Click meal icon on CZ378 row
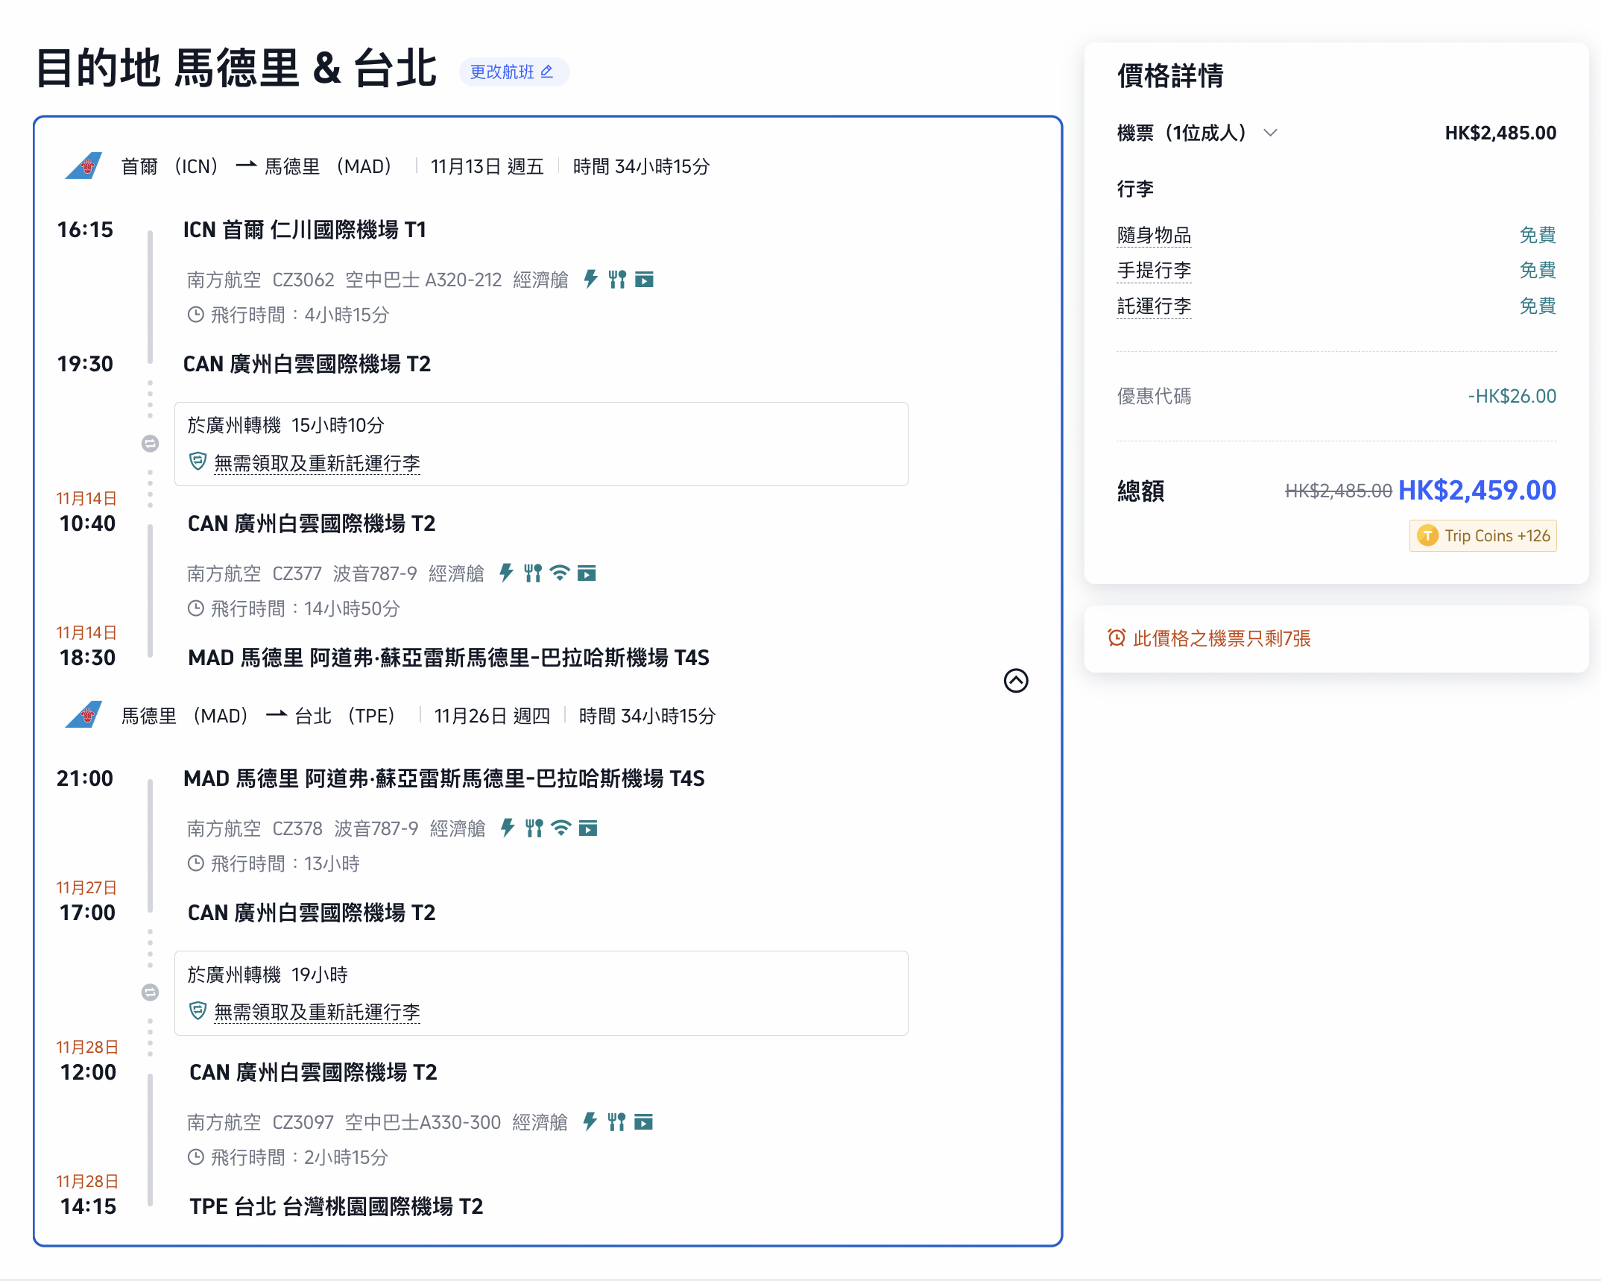Screen dimensions: 1601x1281 (x=534, y=828)
